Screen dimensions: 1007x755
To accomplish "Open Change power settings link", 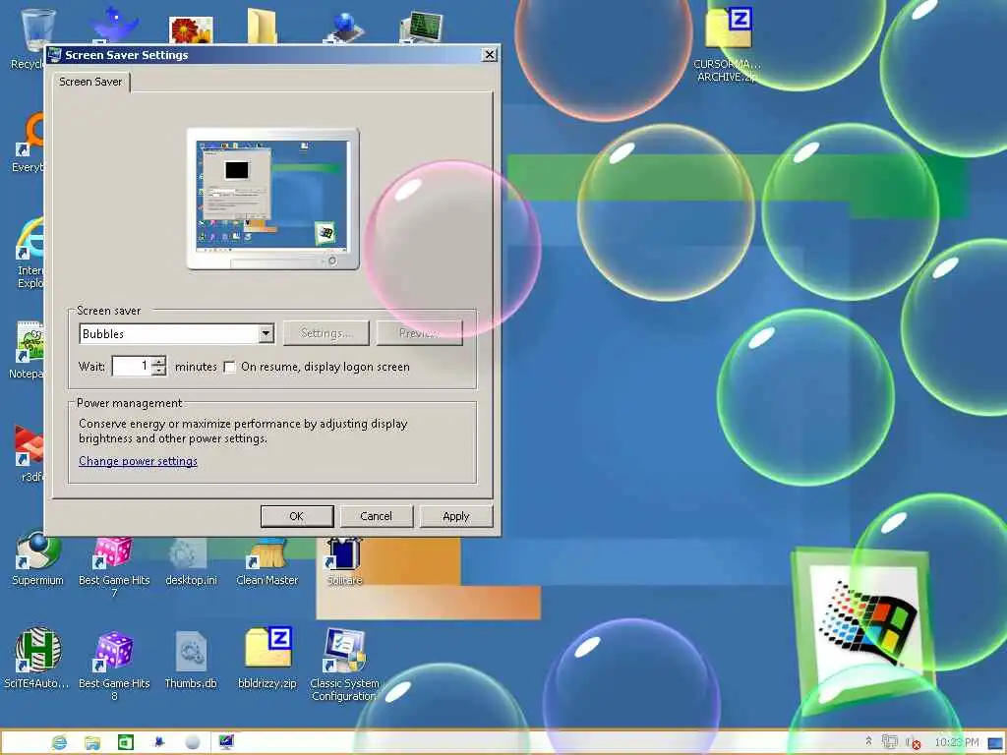I will click(138, 461).
